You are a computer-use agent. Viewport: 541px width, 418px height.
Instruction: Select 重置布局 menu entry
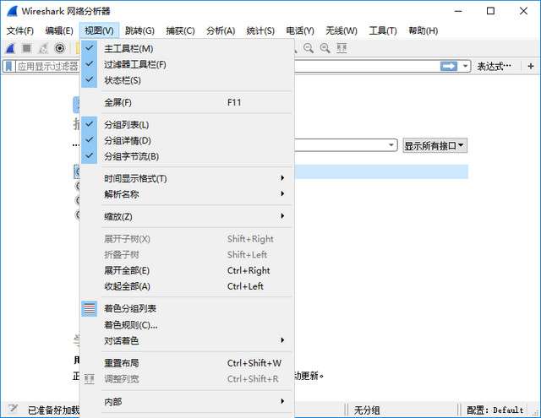pyautogui.click(x=187, y=363)
